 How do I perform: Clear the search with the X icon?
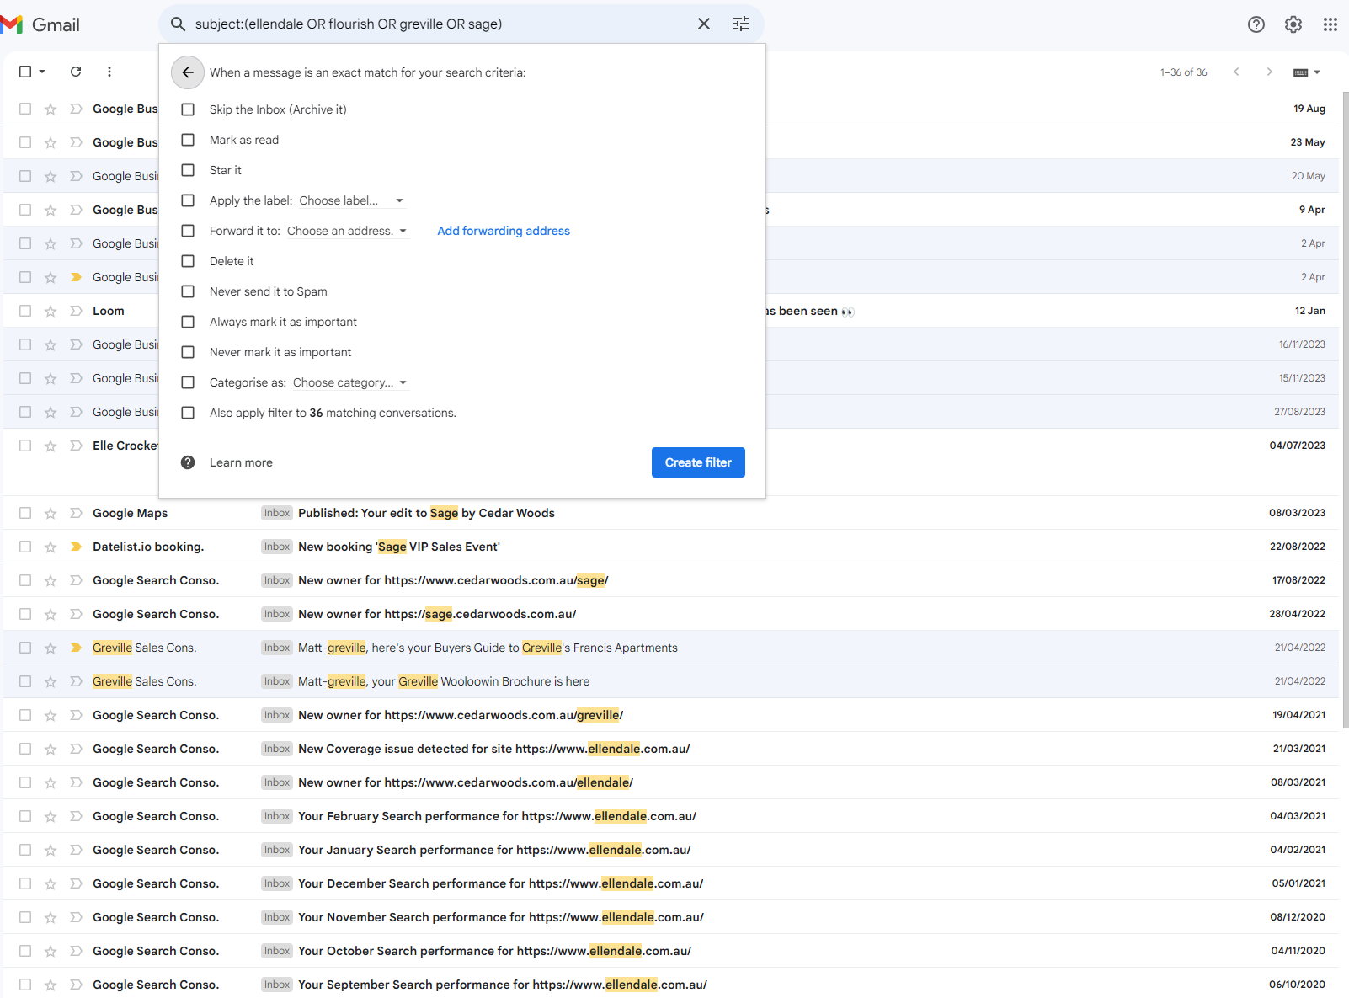[x=704, y=24]
